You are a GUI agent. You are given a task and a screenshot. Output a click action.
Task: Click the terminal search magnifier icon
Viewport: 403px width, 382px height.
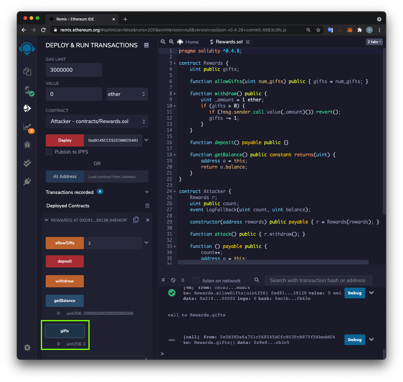(x=257, y=280)
